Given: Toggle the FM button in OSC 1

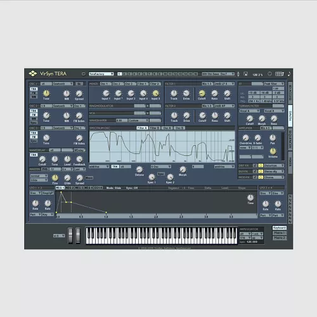Looking at the screenshot, I should click(34, 93).
